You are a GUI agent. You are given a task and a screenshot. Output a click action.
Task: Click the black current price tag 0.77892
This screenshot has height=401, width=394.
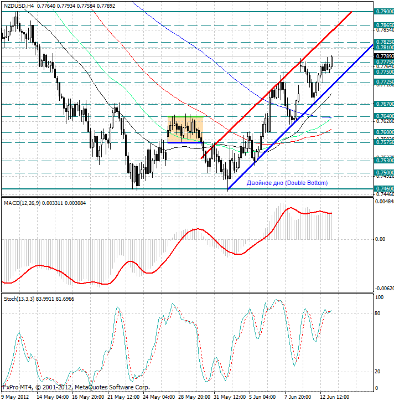384,56
